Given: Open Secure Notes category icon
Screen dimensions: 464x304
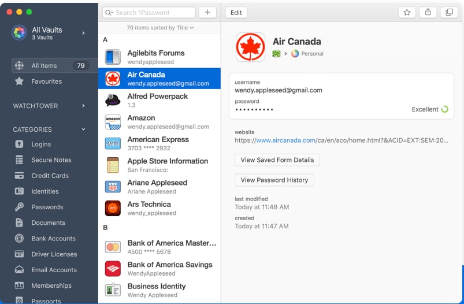Looking at the screenshot, I should [19, 160].
